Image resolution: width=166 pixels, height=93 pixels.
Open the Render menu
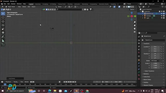point(13,4)
